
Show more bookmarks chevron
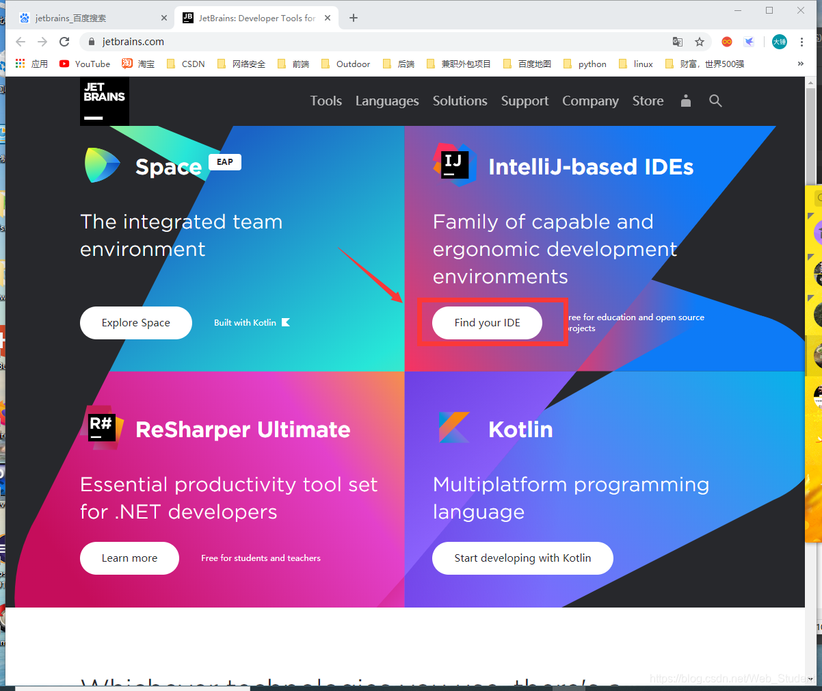[801, 64]
